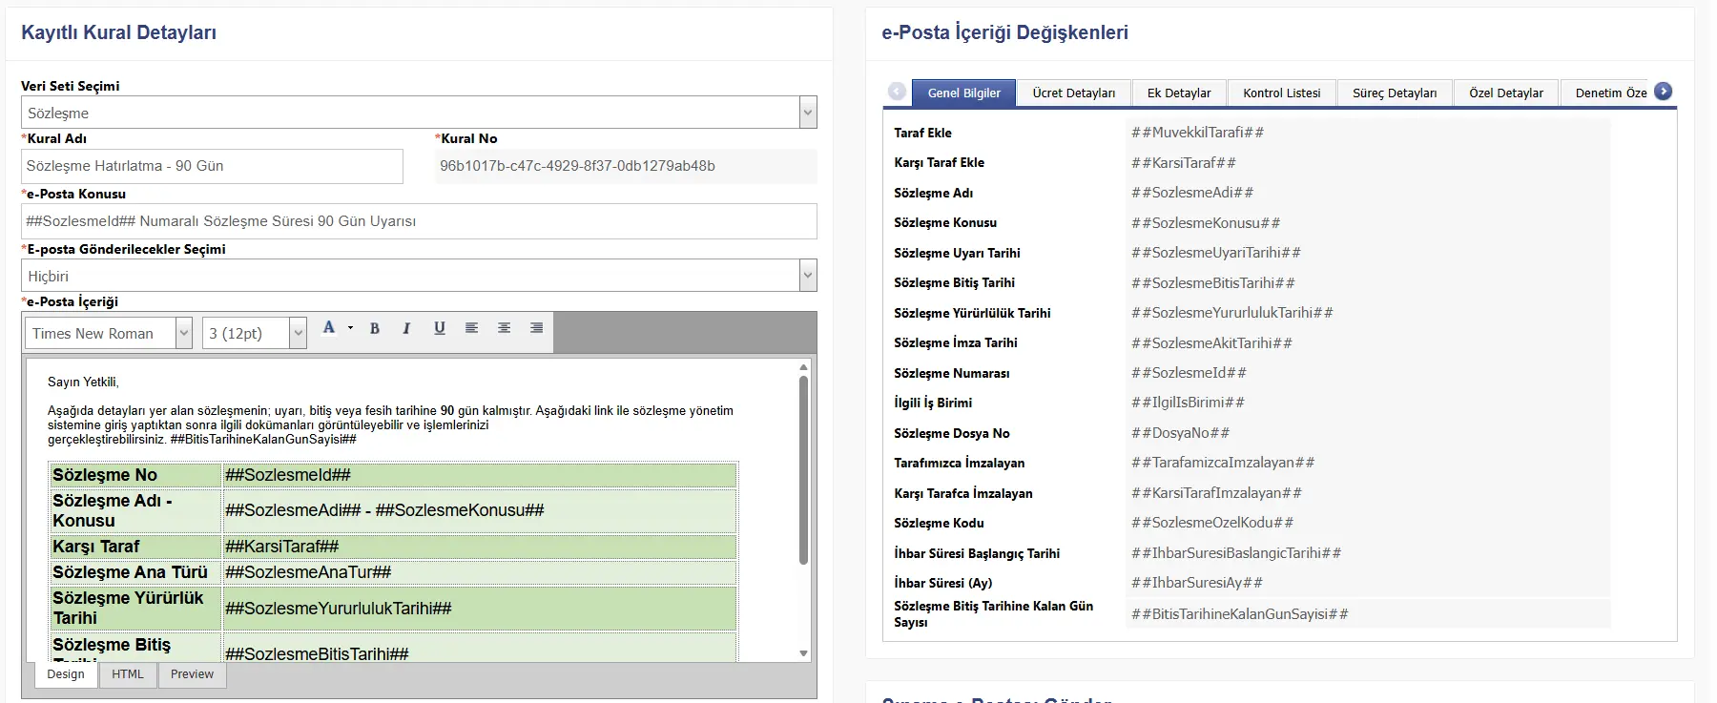Center-align the email text
This screenshot has width=1717, height=703.
(504, 328)
